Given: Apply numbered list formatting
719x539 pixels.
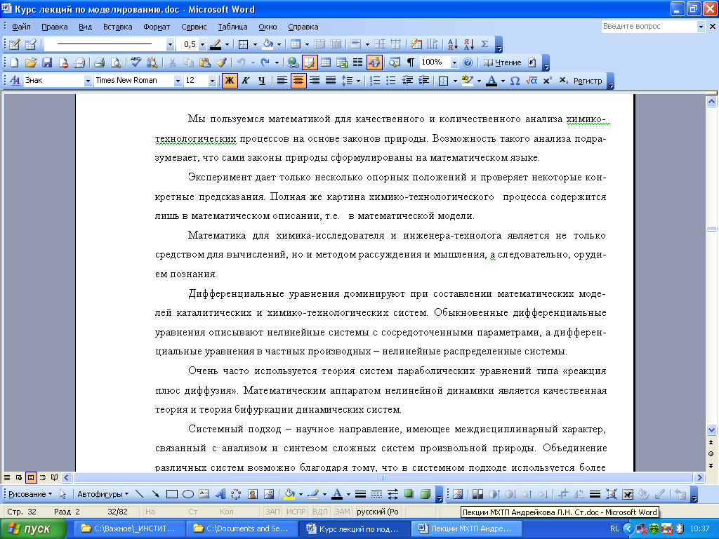Looking at the screenshot, I should pos(375,81).
